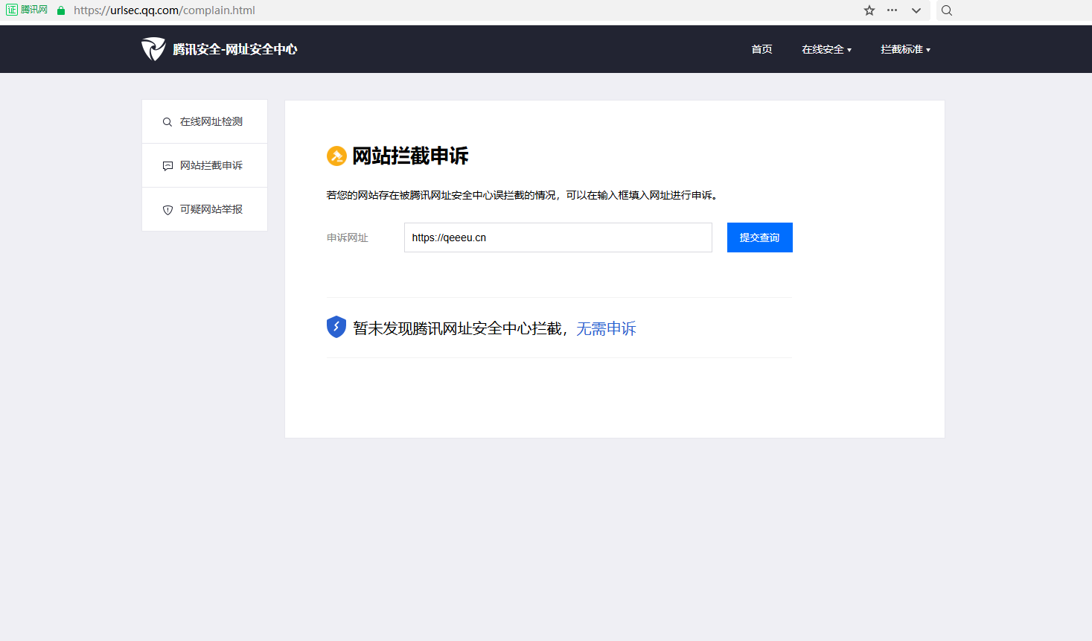Viewport: 1092px width, 641px height.
Task: Click the blue 提交查询 button
Action: 759,237
